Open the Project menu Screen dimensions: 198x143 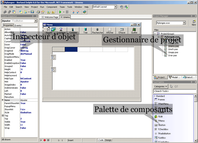tap(34, 7)
